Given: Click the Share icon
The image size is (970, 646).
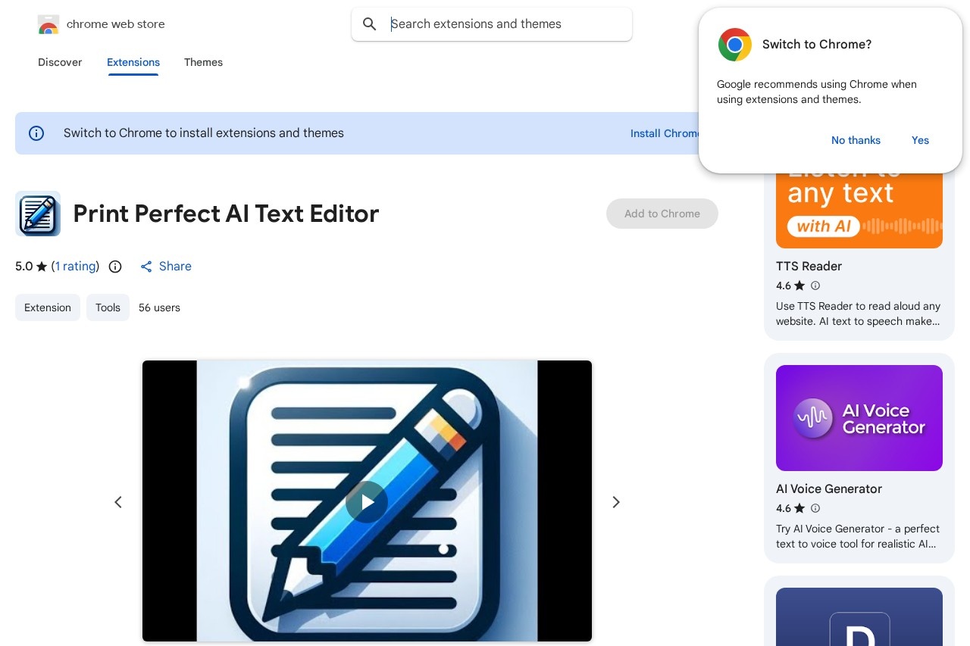Looking at the screenshot, I should point(146,267).
